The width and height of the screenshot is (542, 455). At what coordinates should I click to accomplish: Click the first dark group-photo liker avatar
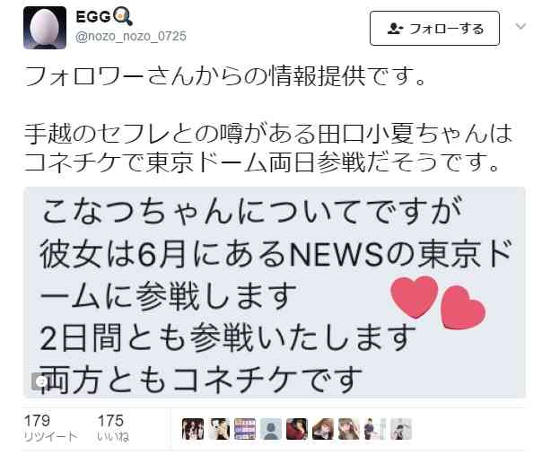point(193,429)
